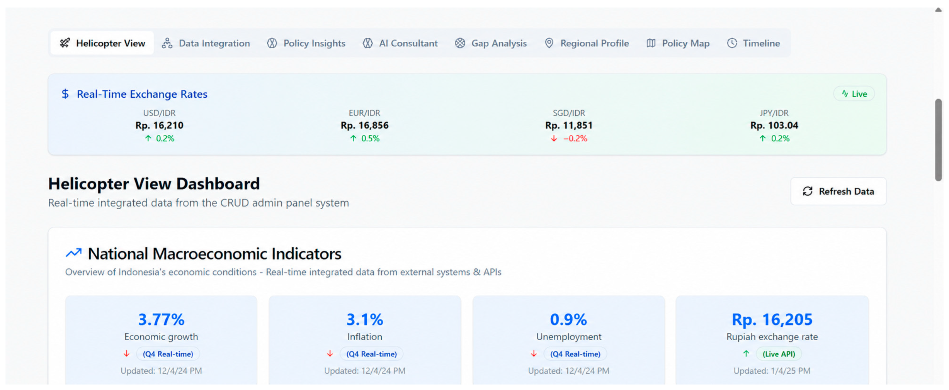
Task: Select the Timeline tab
Action: click(x=753, y=43)
